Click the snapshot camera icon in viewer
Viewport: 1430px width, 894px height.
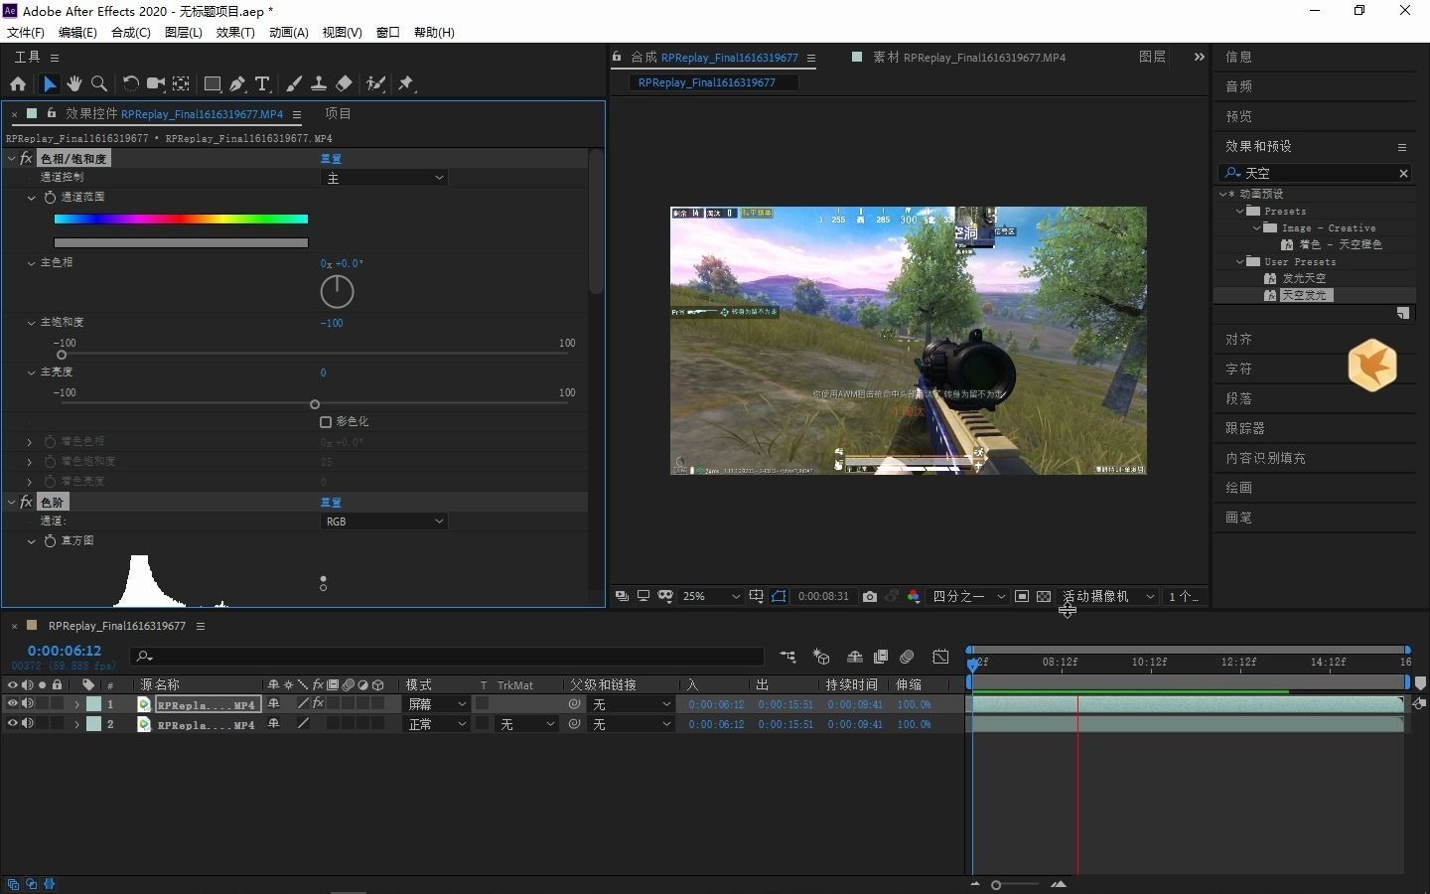pyautogui.click(x=870, y=596)
